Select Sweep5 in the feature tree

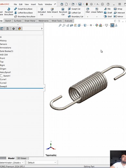tap(4, 86)
